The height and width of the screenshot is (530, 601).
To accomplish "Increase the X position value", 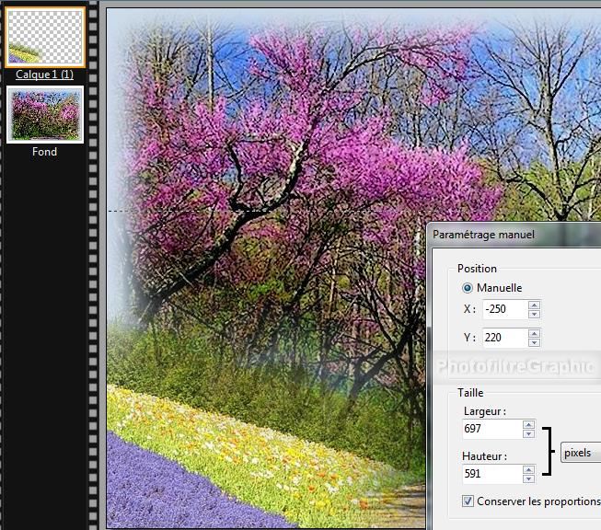I will pos(535,305).
